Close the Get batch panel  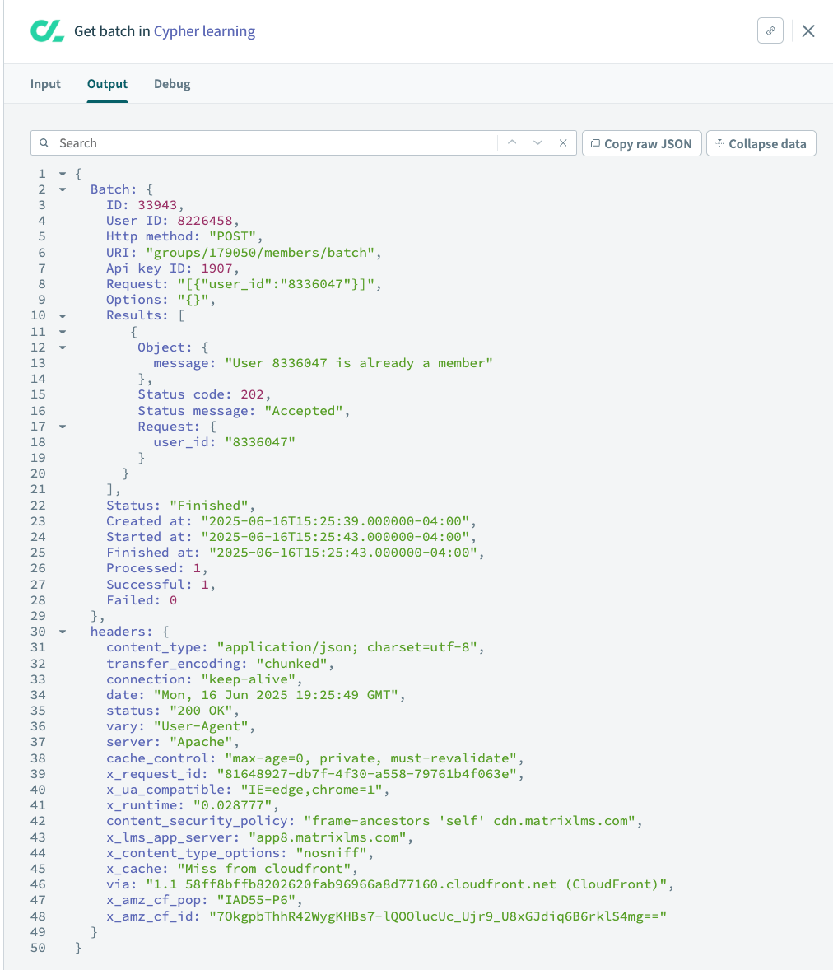[x=807, y=31]
